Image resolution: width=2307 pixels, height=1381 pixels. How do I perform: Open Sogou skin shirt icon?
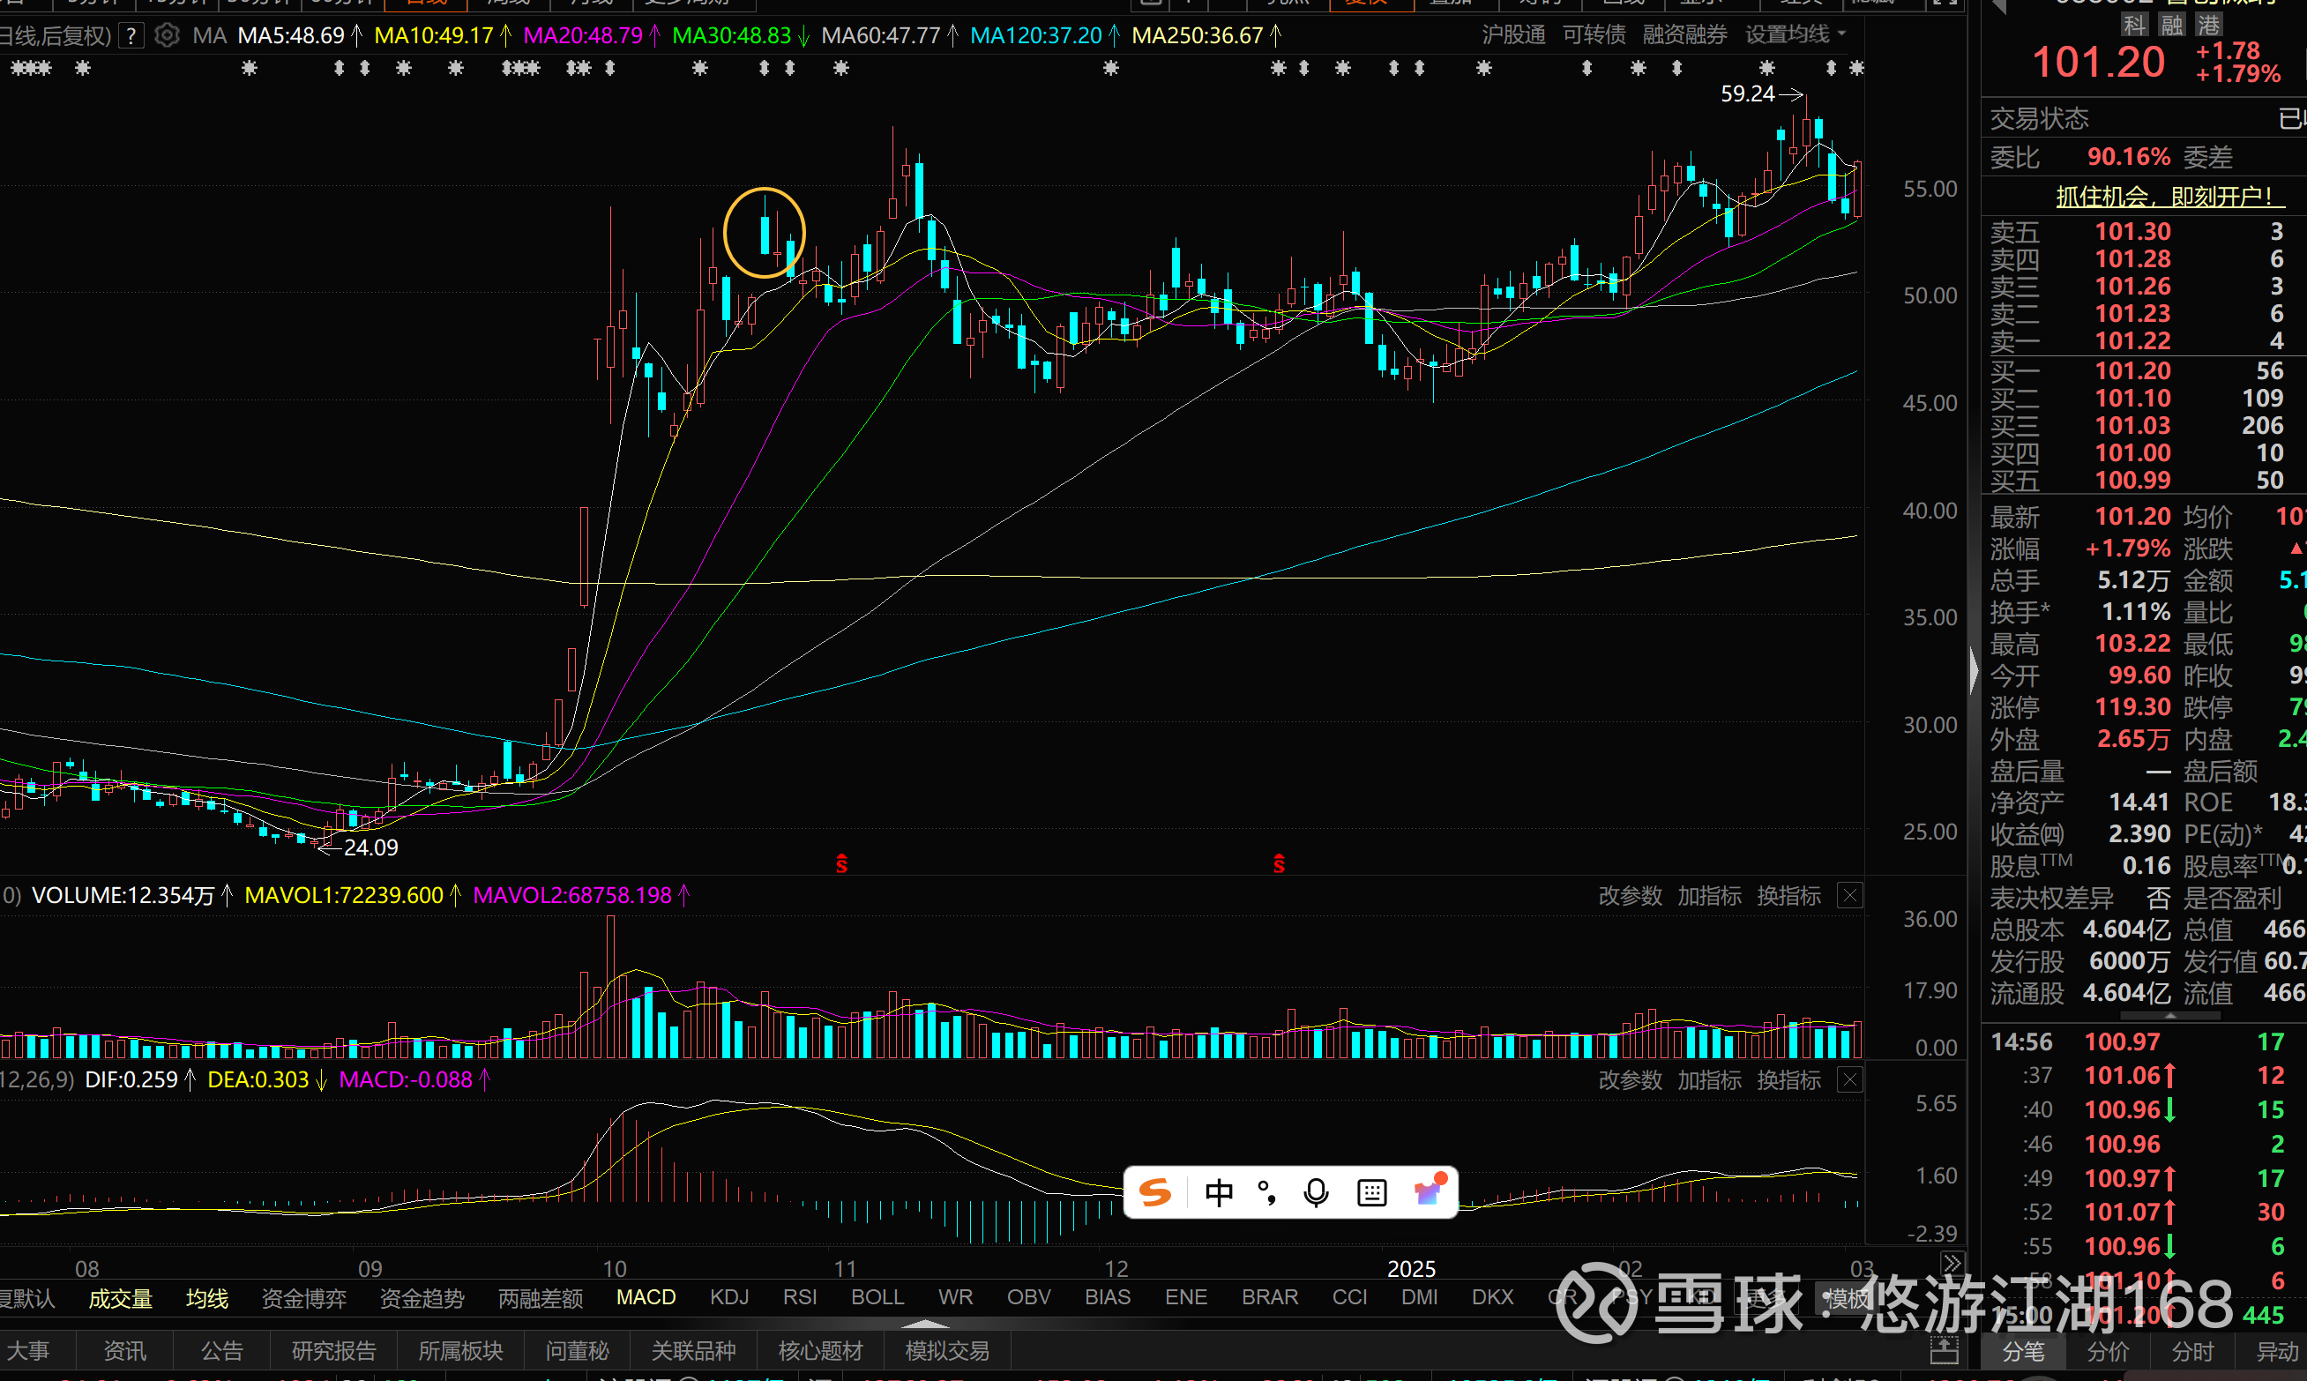(1430, 1191)
